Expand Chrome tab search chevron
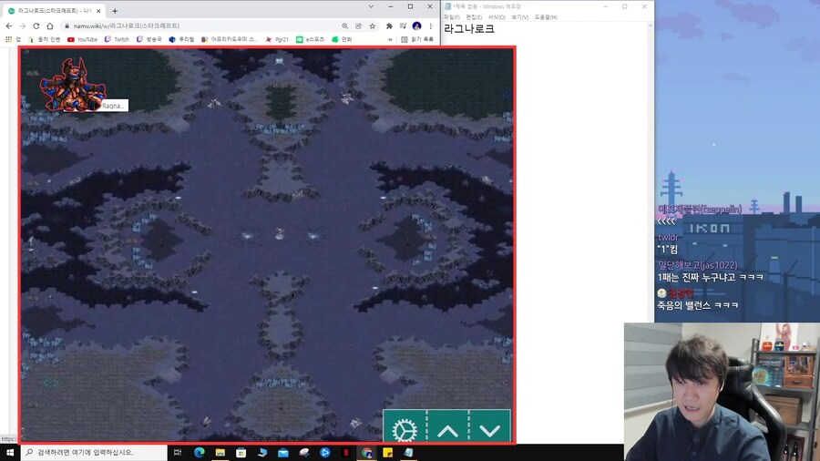This screenshot has width=820, height=461. point(371,6)
